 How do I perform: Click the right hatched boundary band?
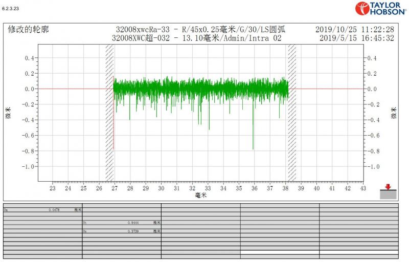coord(292,113)
